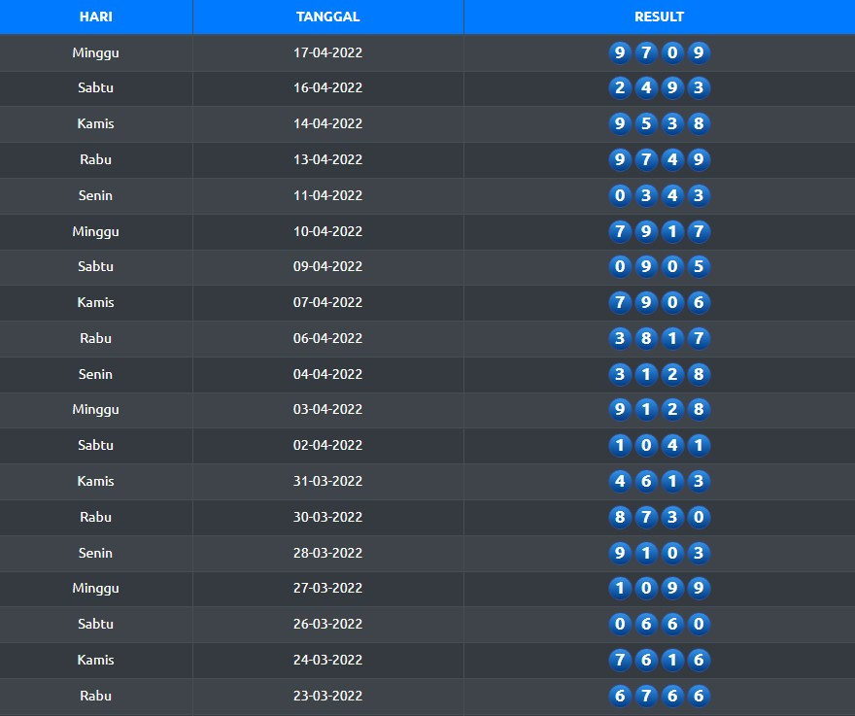Select the date 04-04-2022
Viewport: 855px width, 716px height.
pos(327,375)
